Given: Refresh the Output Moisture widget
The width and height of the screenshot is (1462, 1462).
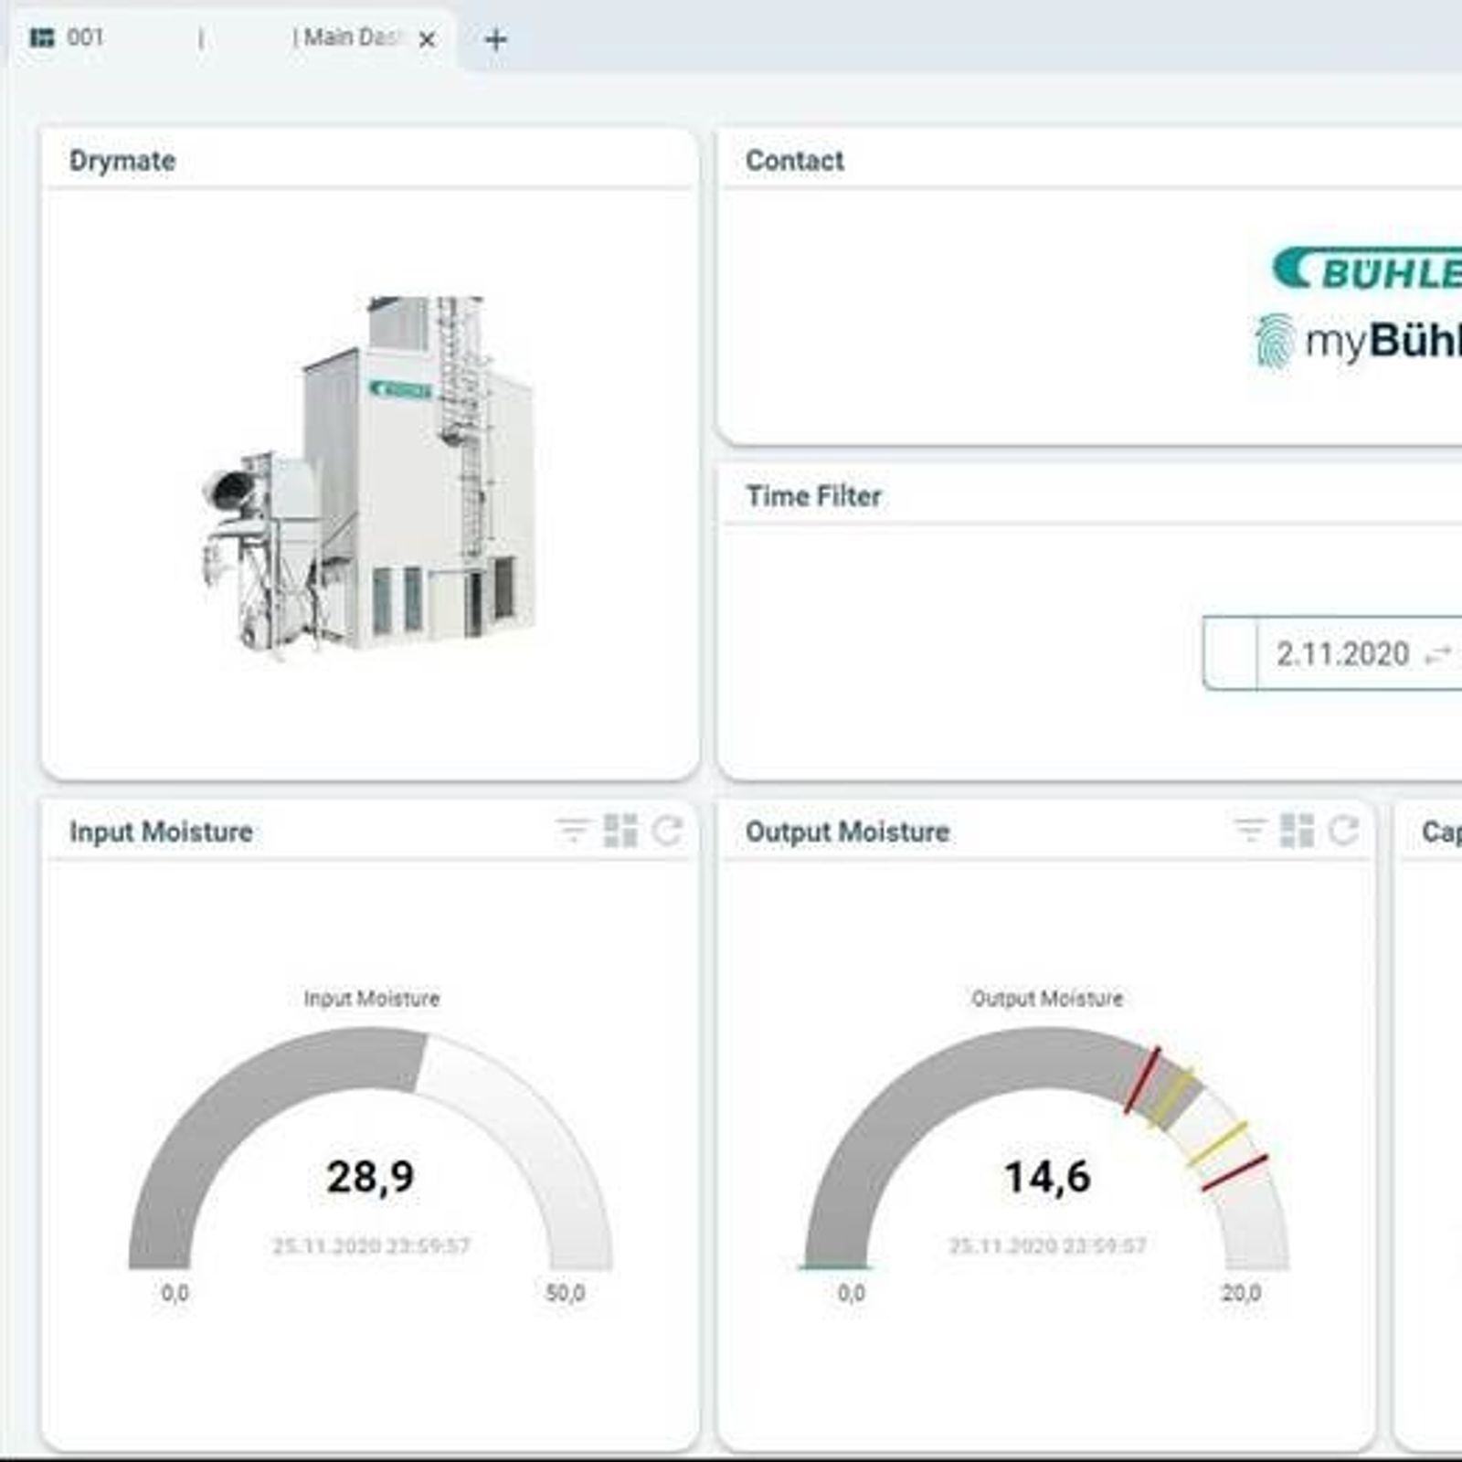Looking at the screenshot, I should [x=1344, y=831].
